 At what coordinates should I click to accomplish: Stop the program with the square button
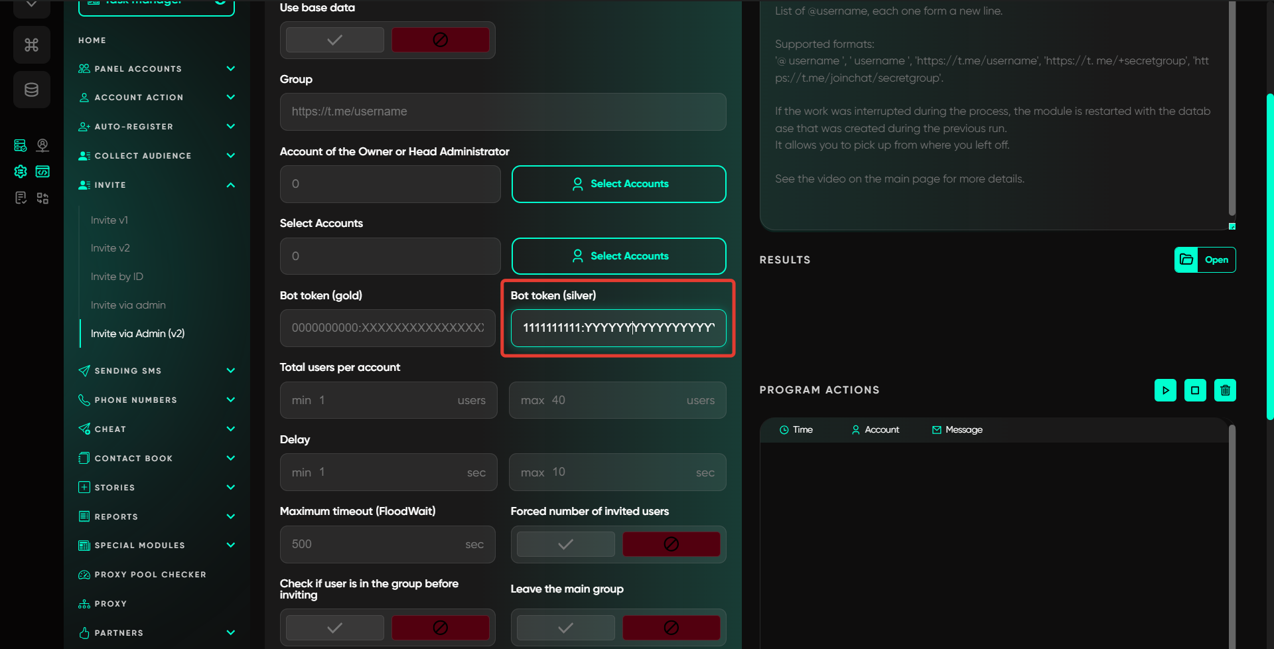click(x=1195, y=390)
